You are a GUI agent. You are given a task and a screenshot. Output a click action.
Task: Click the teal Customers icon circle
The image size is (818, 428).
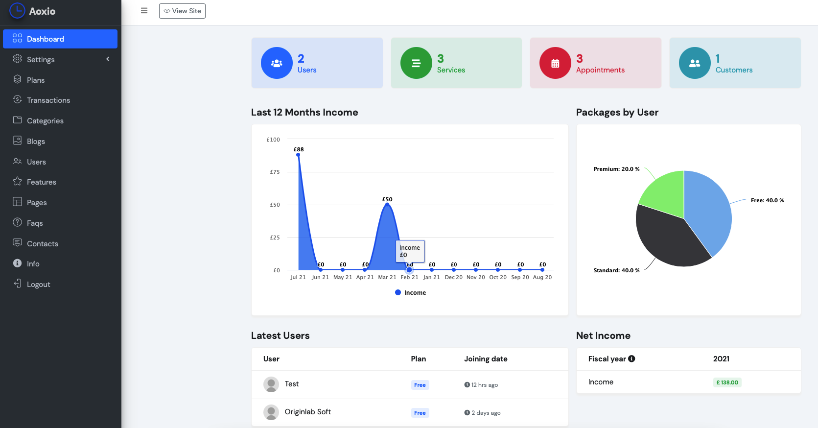(x=695, y=63)
